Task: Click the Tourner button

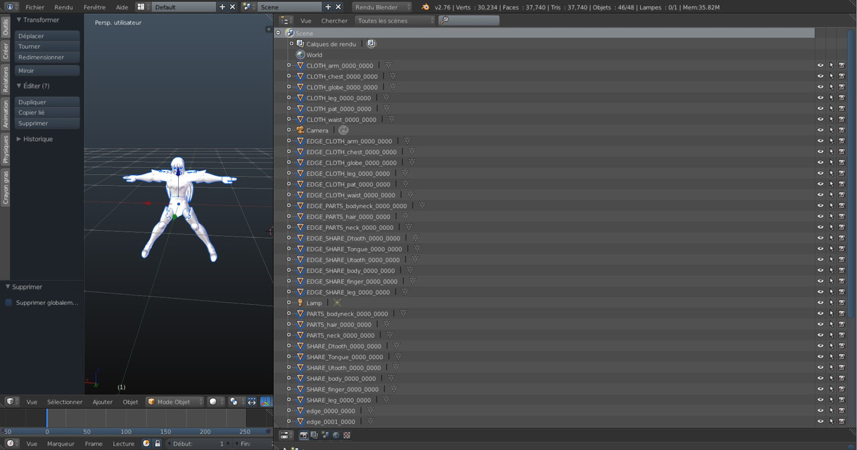Action: (x=48, y=47)
